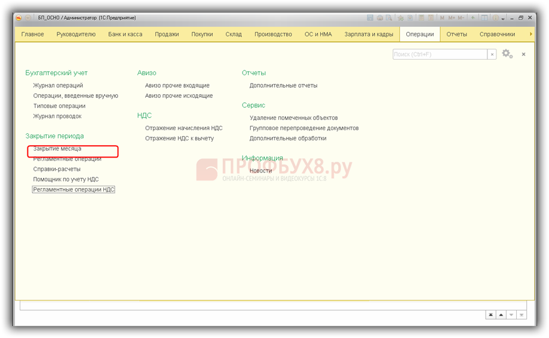Open the Отчеты section tab
Image resolution: width=549 pixels, height=338 pixels.
(456, 34)
